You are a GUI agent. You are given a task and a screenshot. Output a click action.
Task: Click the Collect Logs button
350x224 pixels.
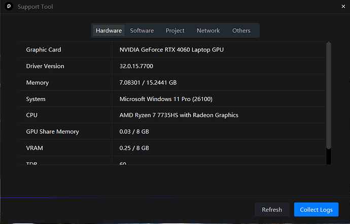tap(316, 209)
